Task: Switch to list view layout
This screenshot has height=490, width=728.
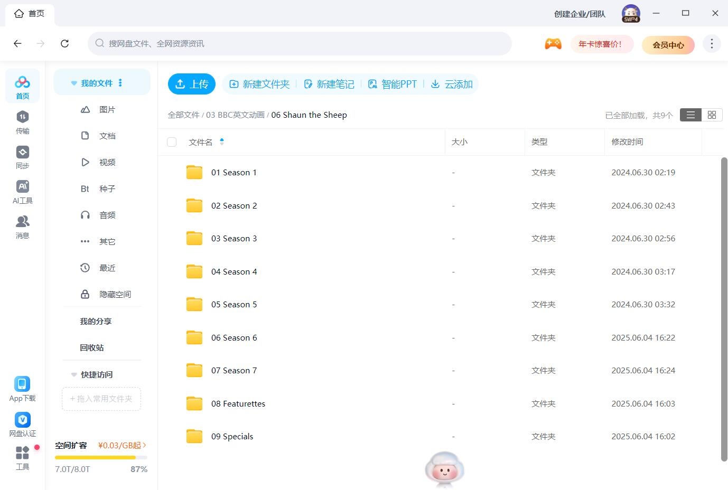Action: click(690, 115)
